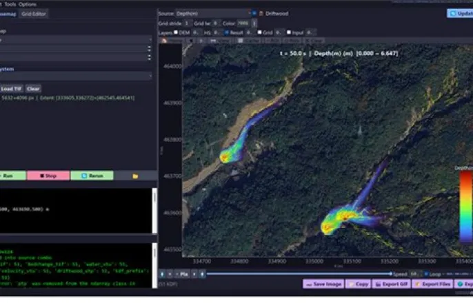Start the simulation with the green Run button
Image resolution: width=473 pixels, height=303 pixels.
[x=12, y=176]
